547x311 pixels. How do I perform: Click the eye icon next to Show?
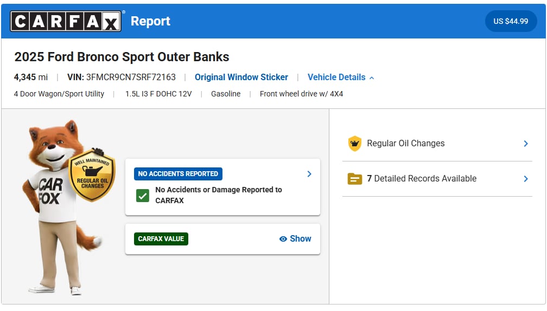click(283, 239)
